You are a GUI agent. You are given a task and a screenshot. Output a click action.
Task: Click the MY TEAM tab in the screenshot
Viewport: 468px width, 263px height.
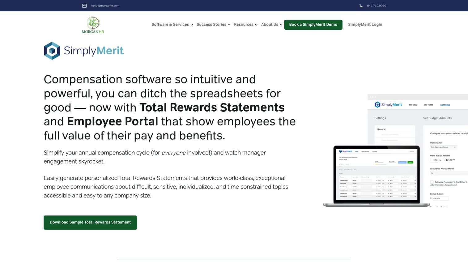tap(428, 105)
